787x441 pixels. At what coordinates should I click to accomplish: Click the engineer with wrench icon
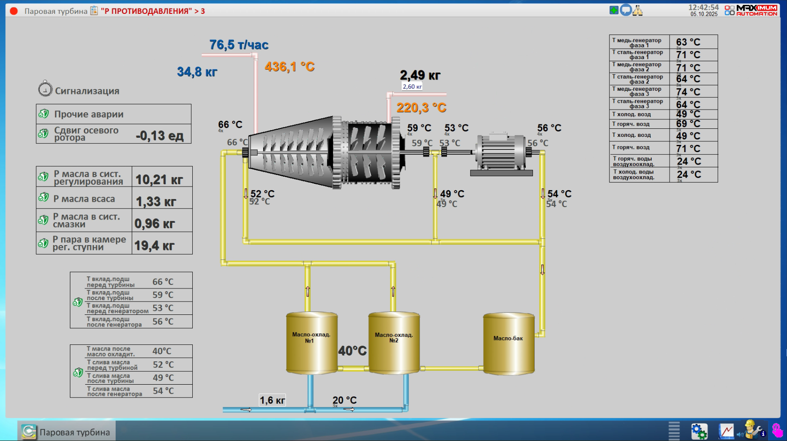tap(752, 430)
